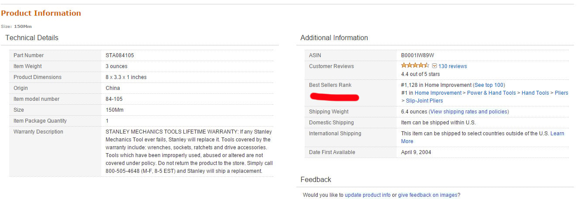577x199 pixels.
Task: Open the Hand Tools category link
Action: [x=535, y=93]
